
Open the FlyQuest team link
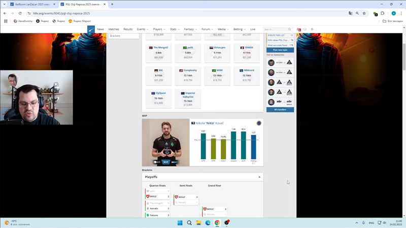pos(160,93)
